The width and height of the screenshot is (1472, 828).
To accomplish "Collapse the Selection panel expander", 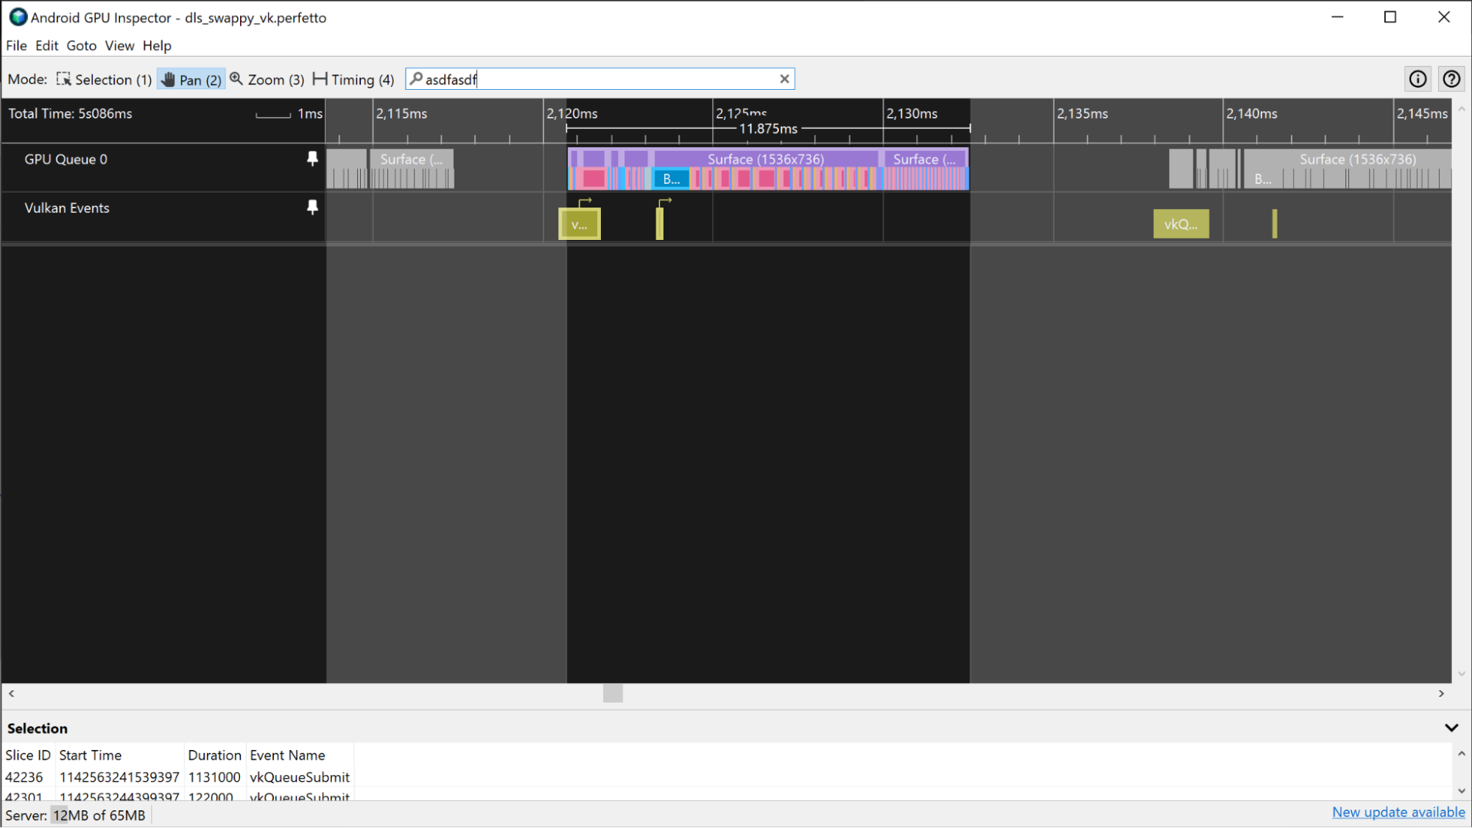I will (1452, 728).
